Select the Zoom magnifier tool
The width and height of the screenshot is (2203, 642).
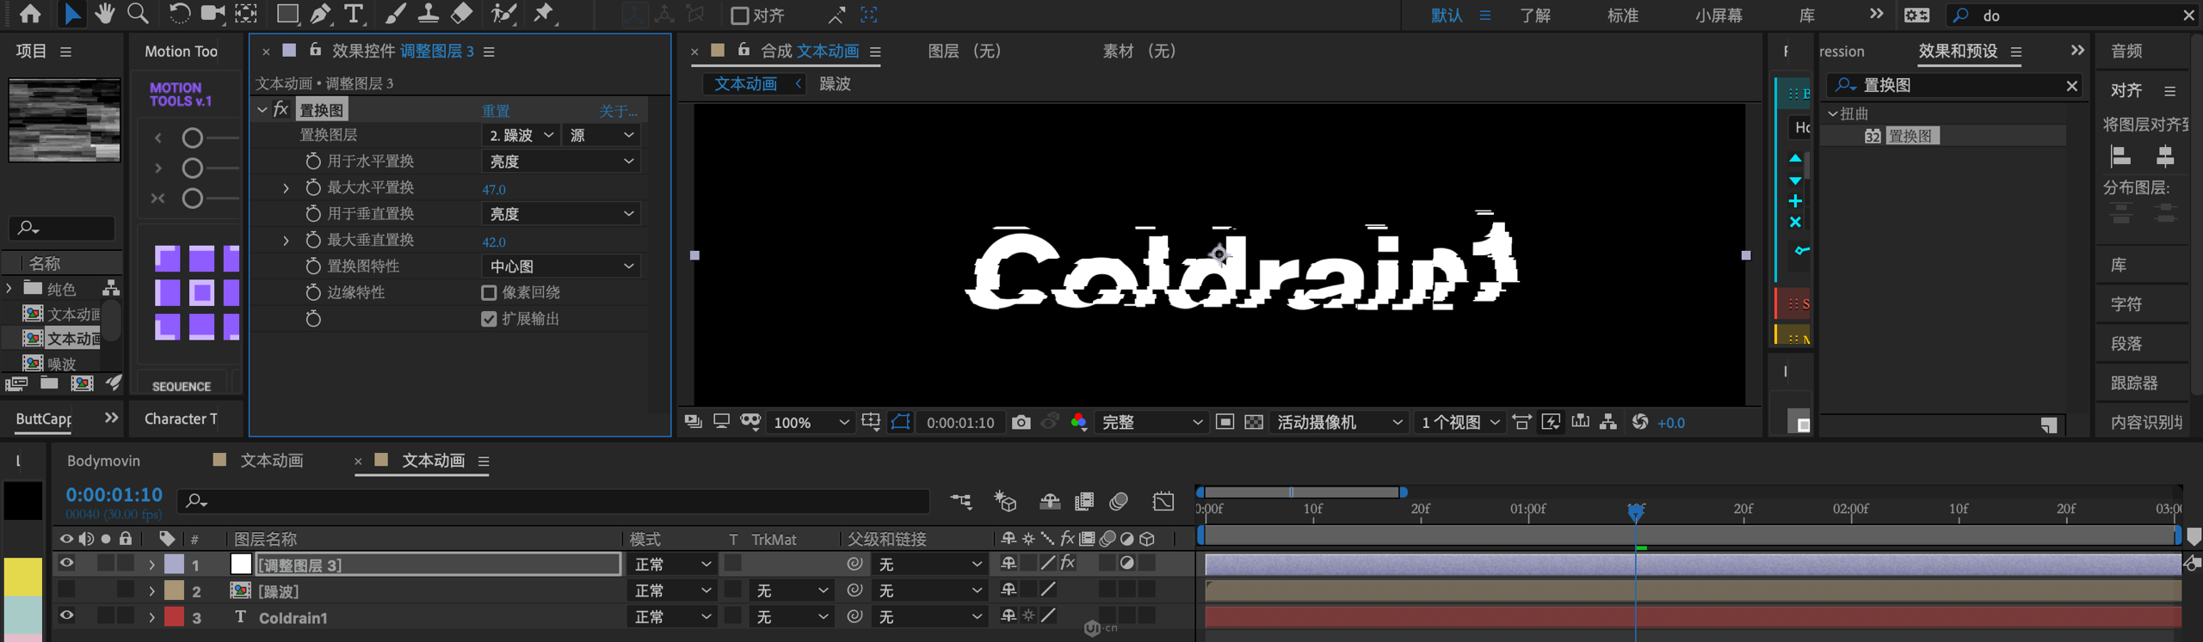pyautogui.click(x=137, y=14)
